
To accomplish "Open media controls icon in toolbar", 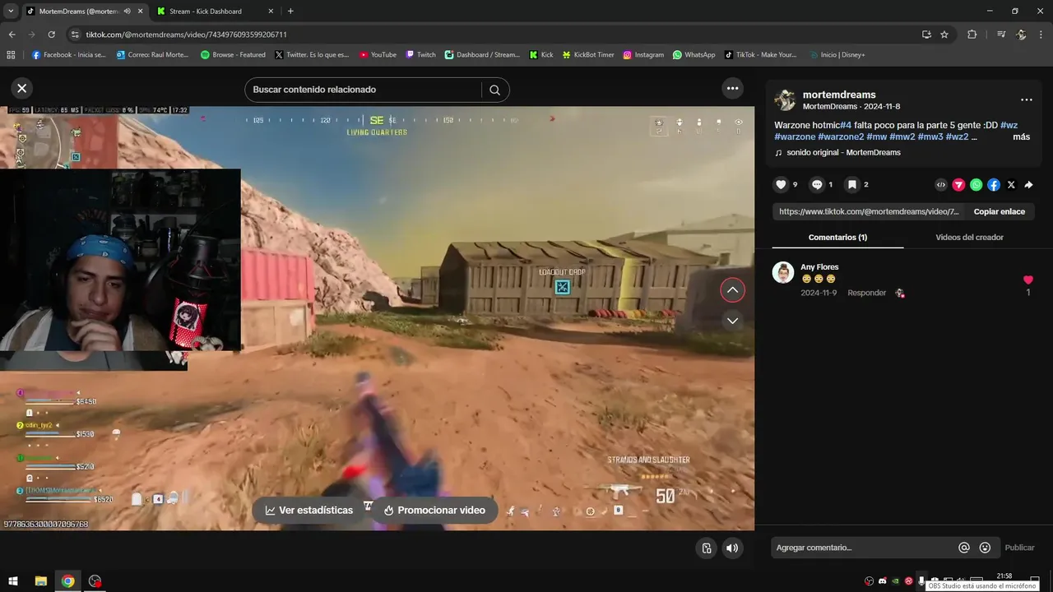I will [1001, 35].
